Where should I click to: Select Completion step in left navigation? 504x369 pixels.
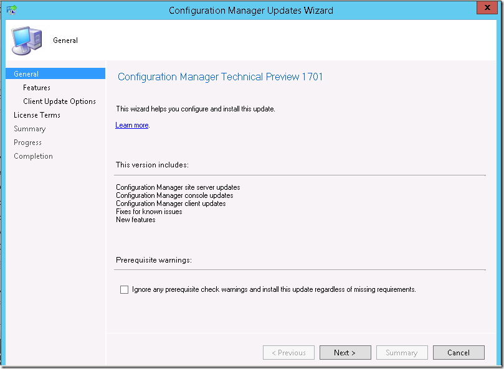click(x=33, y=156)
